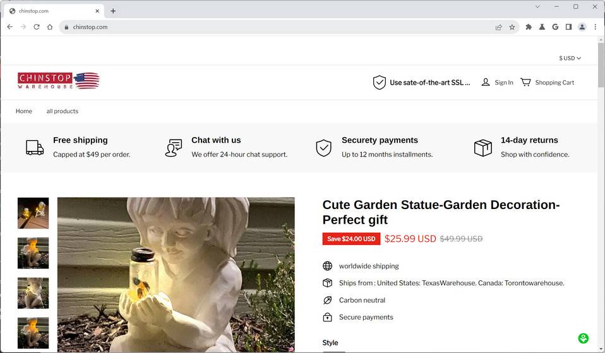Expand the $ USD currency dropdown

tap(570, 58)
